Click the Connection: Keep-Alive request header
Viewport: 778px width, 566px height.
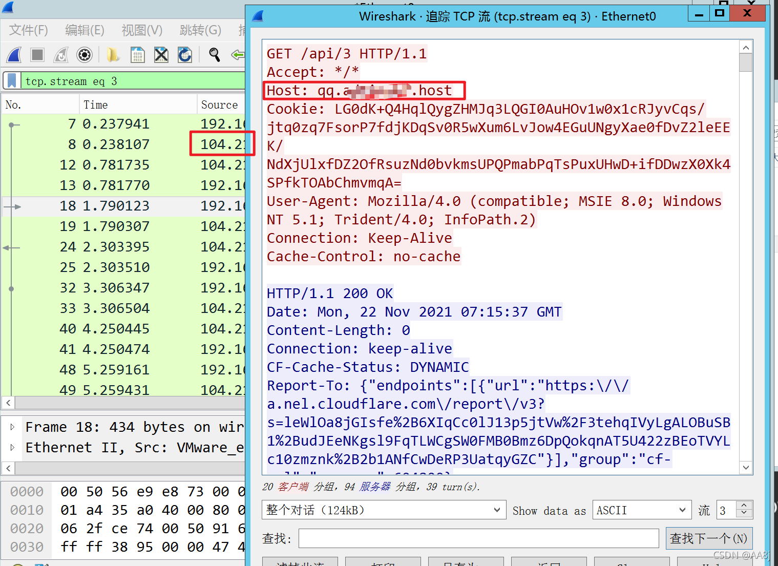tap(360, 238)
